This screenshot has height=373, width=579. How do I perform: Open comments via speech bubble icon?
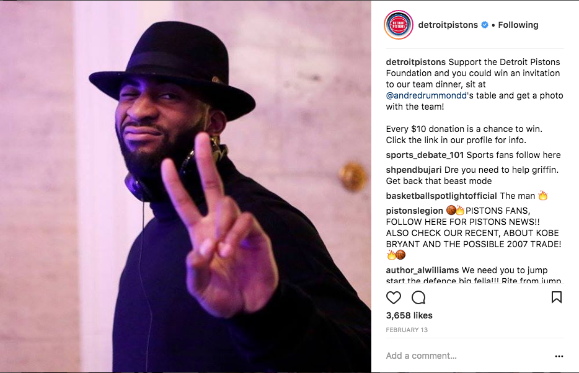pyautogui.click(x=418, y=297)
